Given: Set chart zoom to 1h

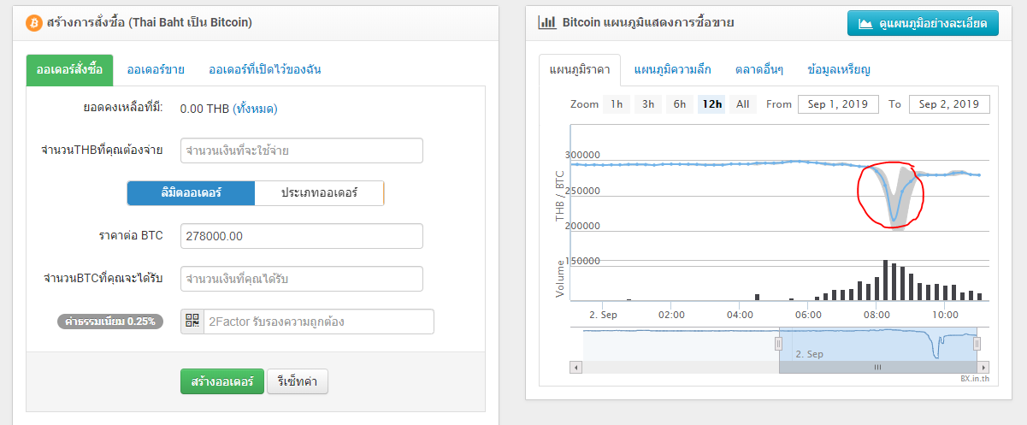Looking at the screenshot, I should click(617, 104).
